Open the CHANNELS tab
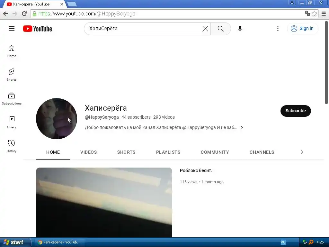The height and width of the screenshot is (247, 329). (262, 152)
